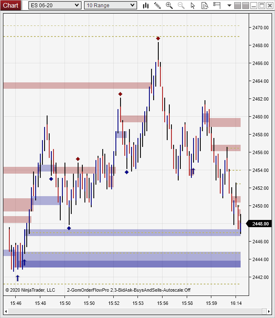The width and height of the screenshot is (275, 318).
Task: Click the second gray link square
Action: point(246,6)
